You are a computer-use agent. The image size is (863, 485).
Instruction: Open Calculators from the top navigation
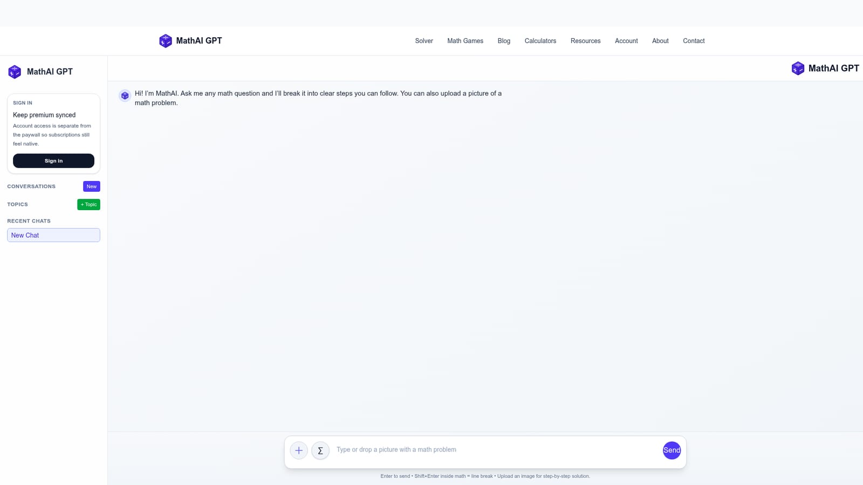pos(540,41)
